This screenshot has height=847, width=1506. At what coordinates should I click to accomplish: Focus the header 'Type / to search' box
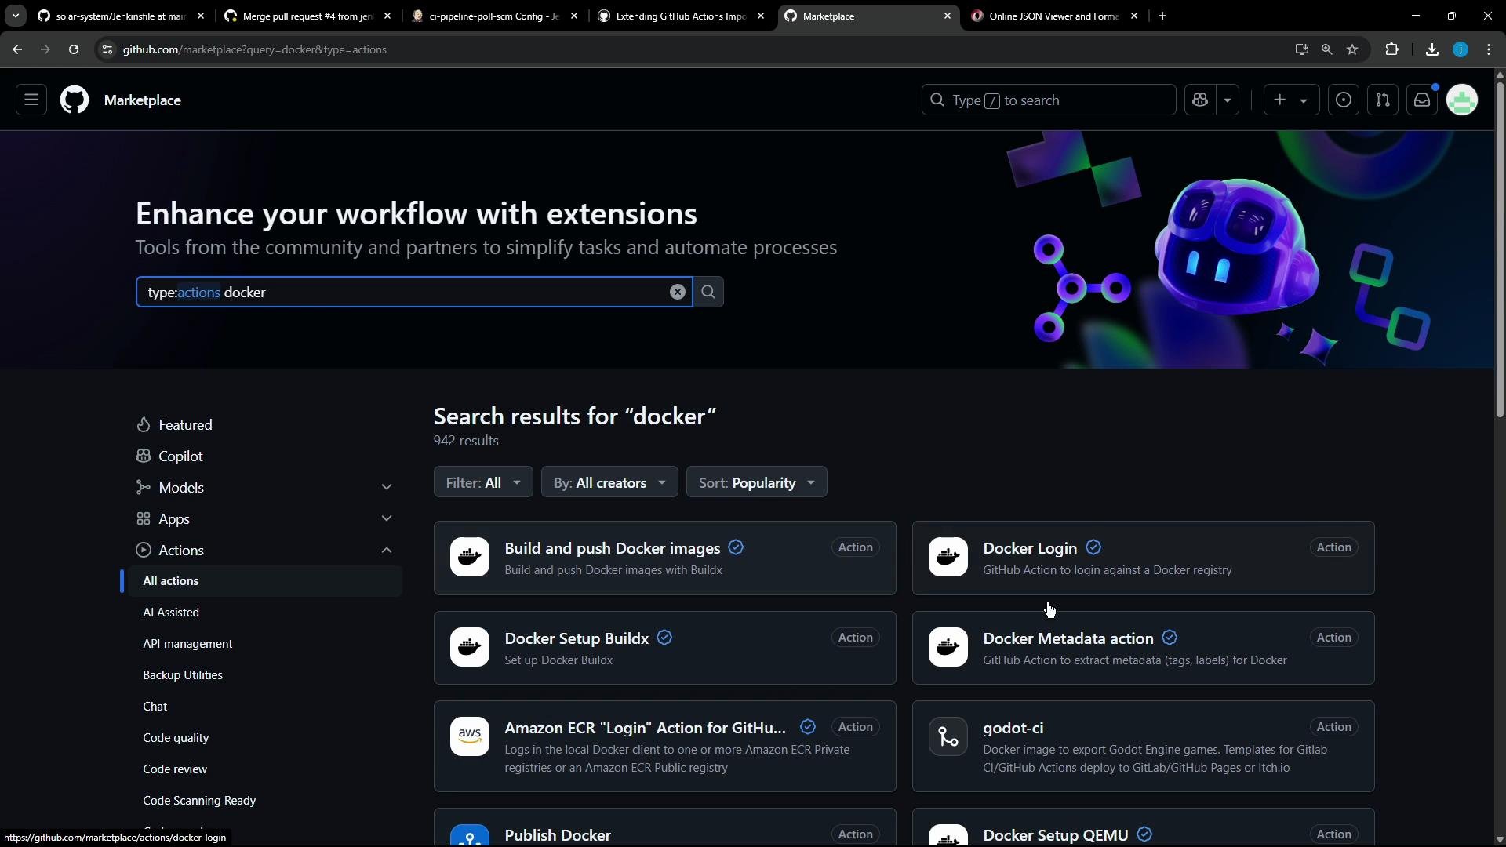[1049, 100]
